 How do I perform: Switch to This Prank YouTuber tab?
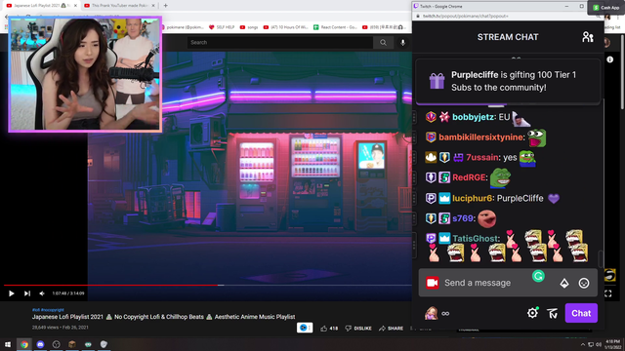click(x=119, y=6)
